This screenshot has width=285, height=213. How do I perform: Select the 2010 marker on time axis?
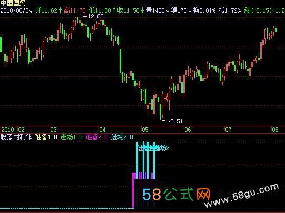7,130
